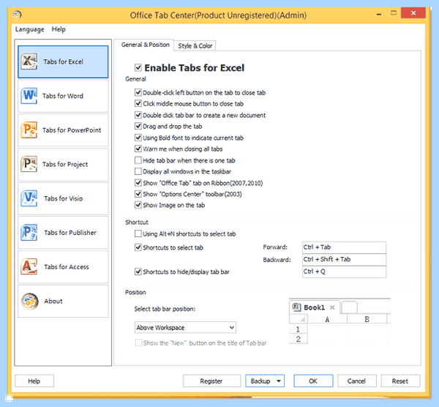Click the Excel workbook icon on Book1 tab

296,307
